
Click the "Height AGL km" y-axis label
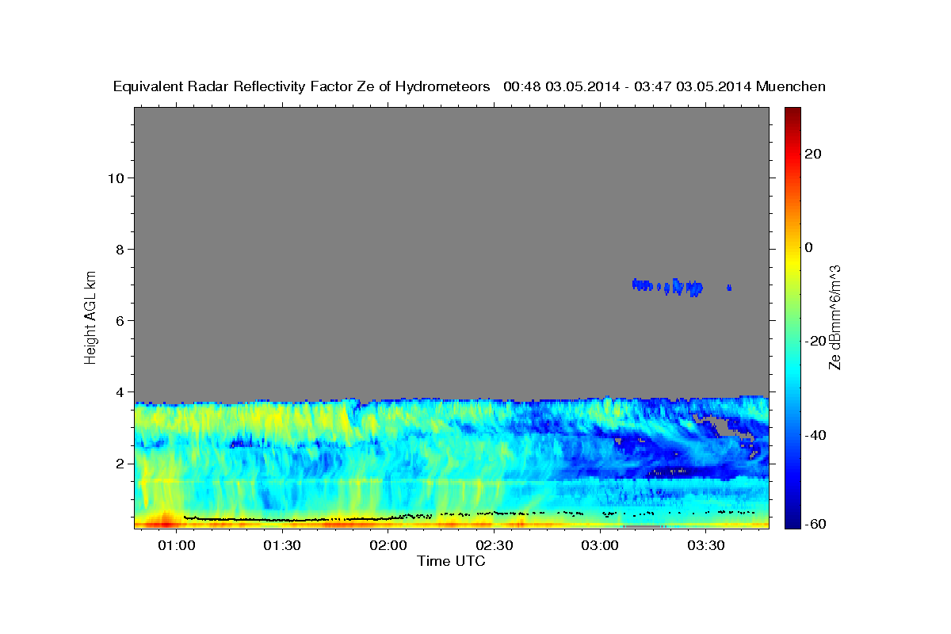[90, 316]
